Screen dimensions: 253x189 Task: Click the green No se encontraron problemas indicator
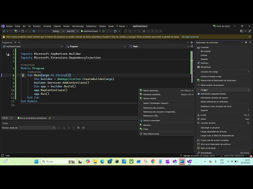point(32,118)
